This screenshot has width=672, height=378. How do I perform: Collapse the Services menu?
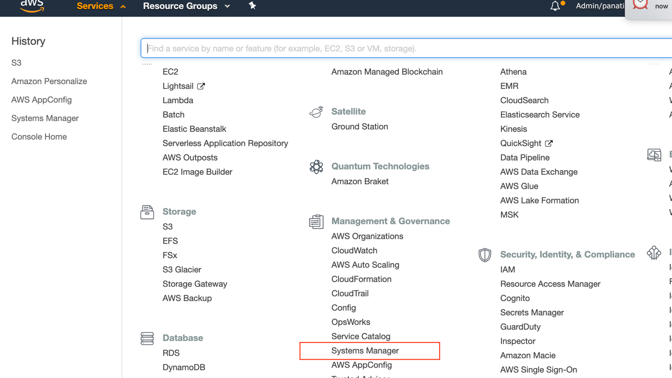(101, 6)
